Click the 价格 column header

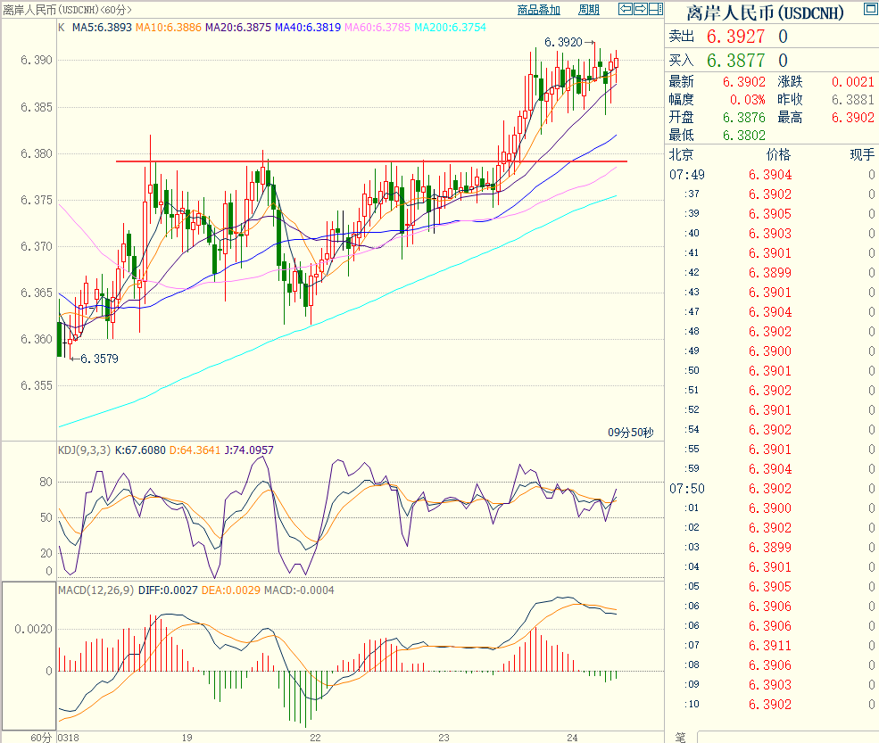pyautogui.click(x=777, y=155)
